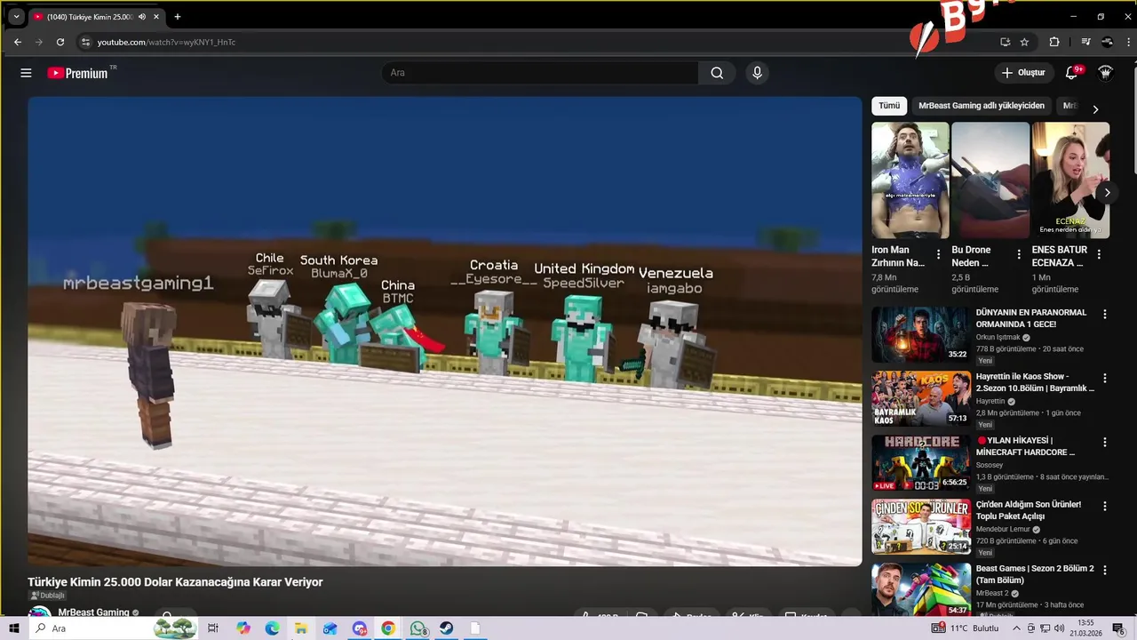Click the Dublajlı badge under video title

[48, 596]
